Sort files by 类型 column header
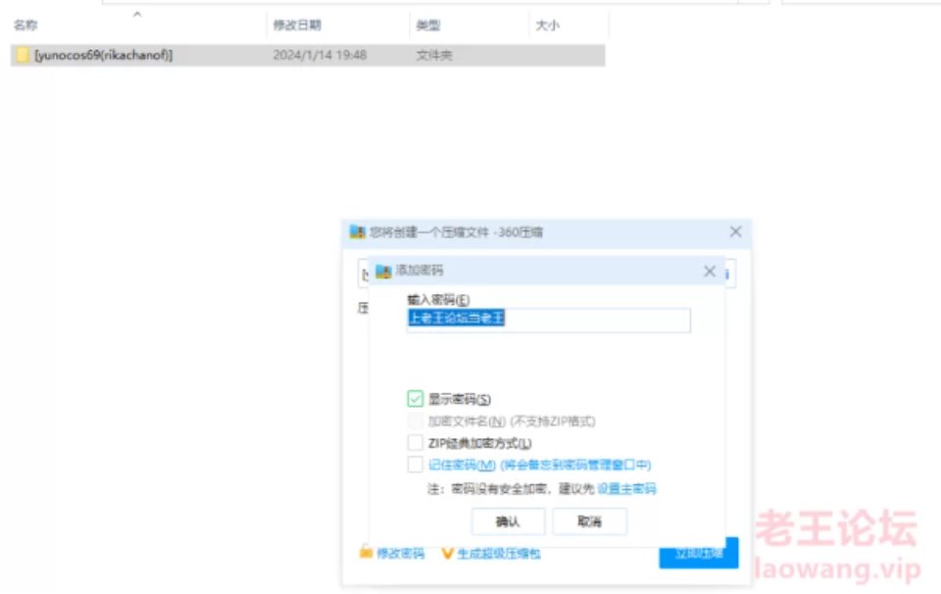 click(428, 25)
